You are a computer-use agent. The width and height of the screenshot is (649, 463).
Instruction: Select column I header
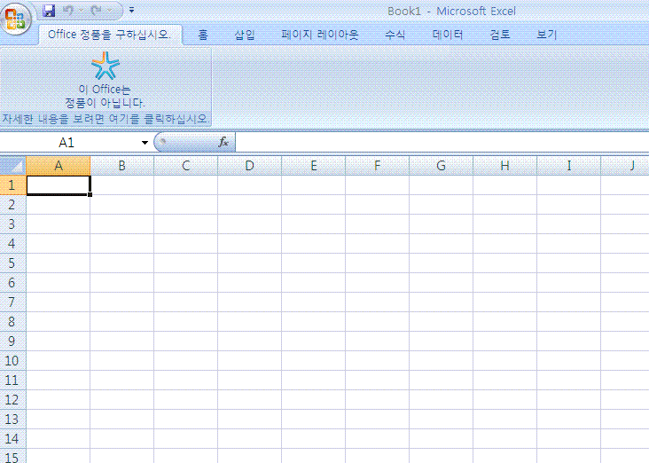coord(568,166)
